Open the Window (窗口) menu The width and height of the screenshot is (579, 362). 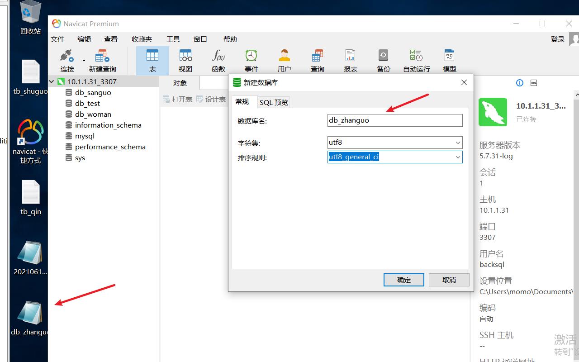click(200, 39)
